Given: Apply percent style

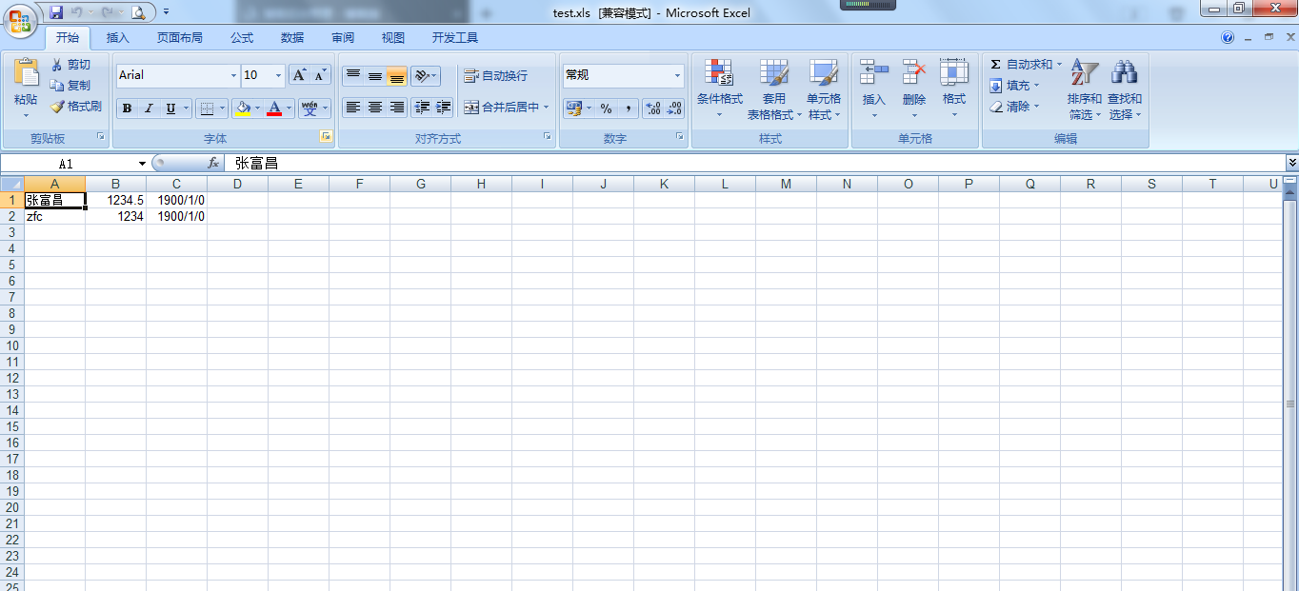Looking at the screenshot, I should (607, 108).
